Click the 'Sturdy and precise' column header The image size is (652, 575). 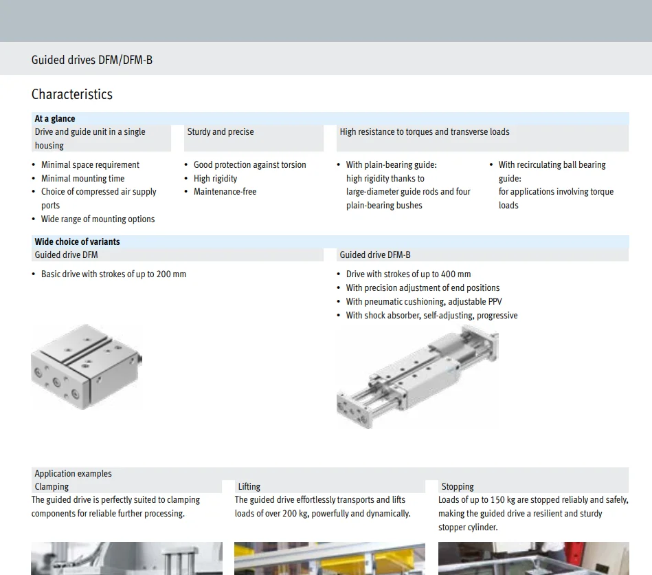click(x=221, y=131)
